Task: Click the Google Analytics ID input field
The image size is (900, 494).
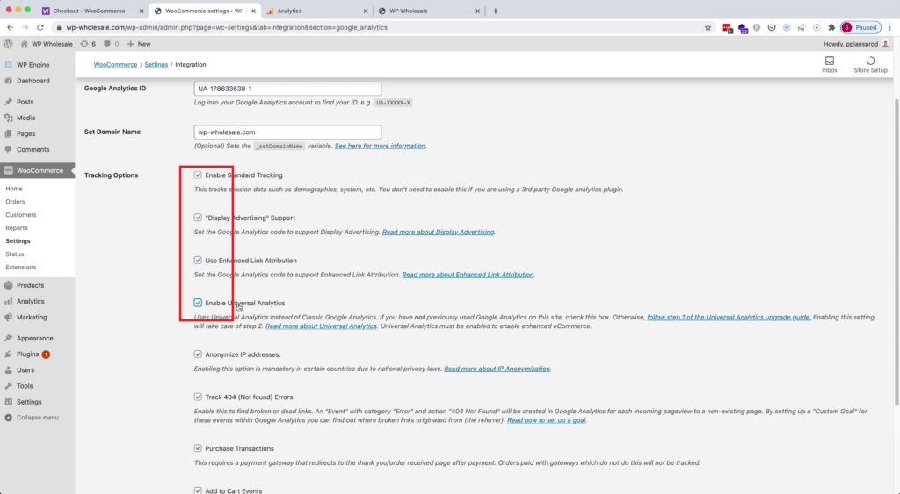Action: (287, 89)
